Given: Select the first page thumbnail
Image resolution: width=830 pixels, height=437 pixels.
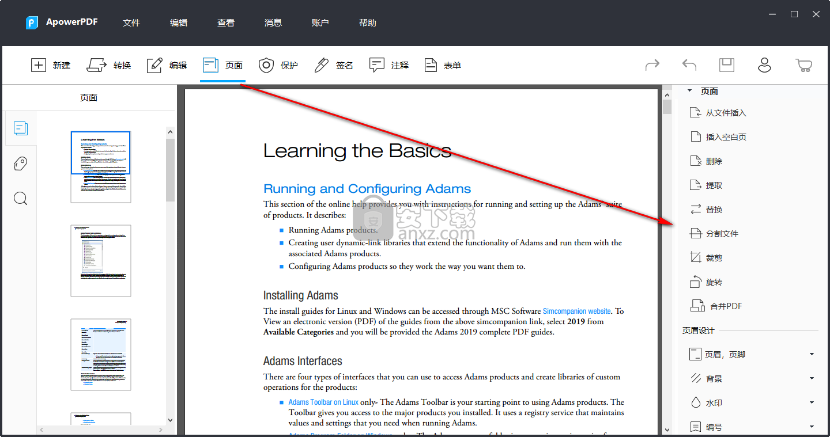Looking at the screenshot, I should click(101, 167).
